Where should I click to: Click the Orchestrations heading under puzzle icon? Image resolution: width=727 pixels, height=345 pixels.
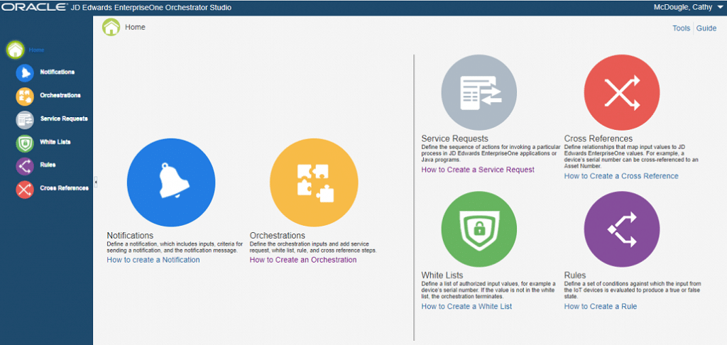[x=278, y=236]
